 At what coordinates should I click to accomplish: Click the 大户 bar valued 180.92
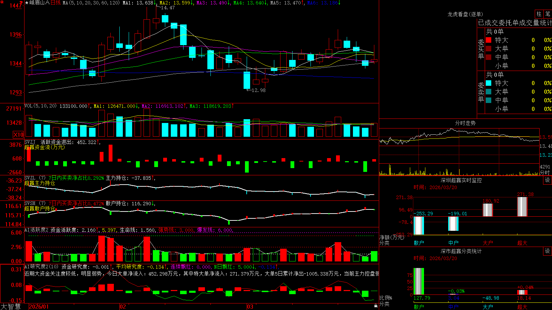coord(488,210)
